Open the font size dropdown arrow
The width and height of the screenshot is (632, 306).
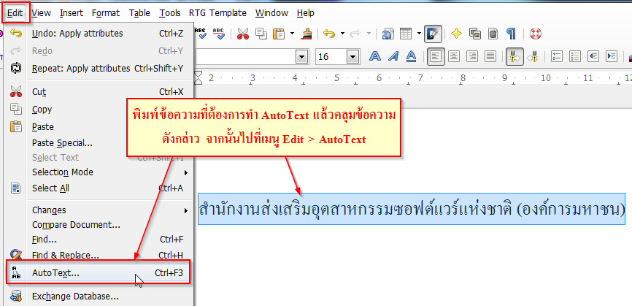point(353,57)
